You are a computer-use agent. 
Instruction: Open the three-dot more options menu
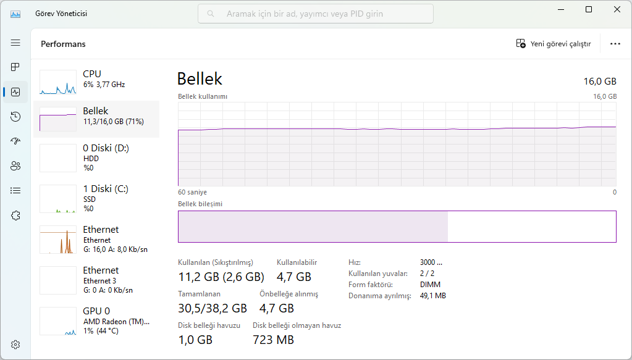tap(615, 44)
